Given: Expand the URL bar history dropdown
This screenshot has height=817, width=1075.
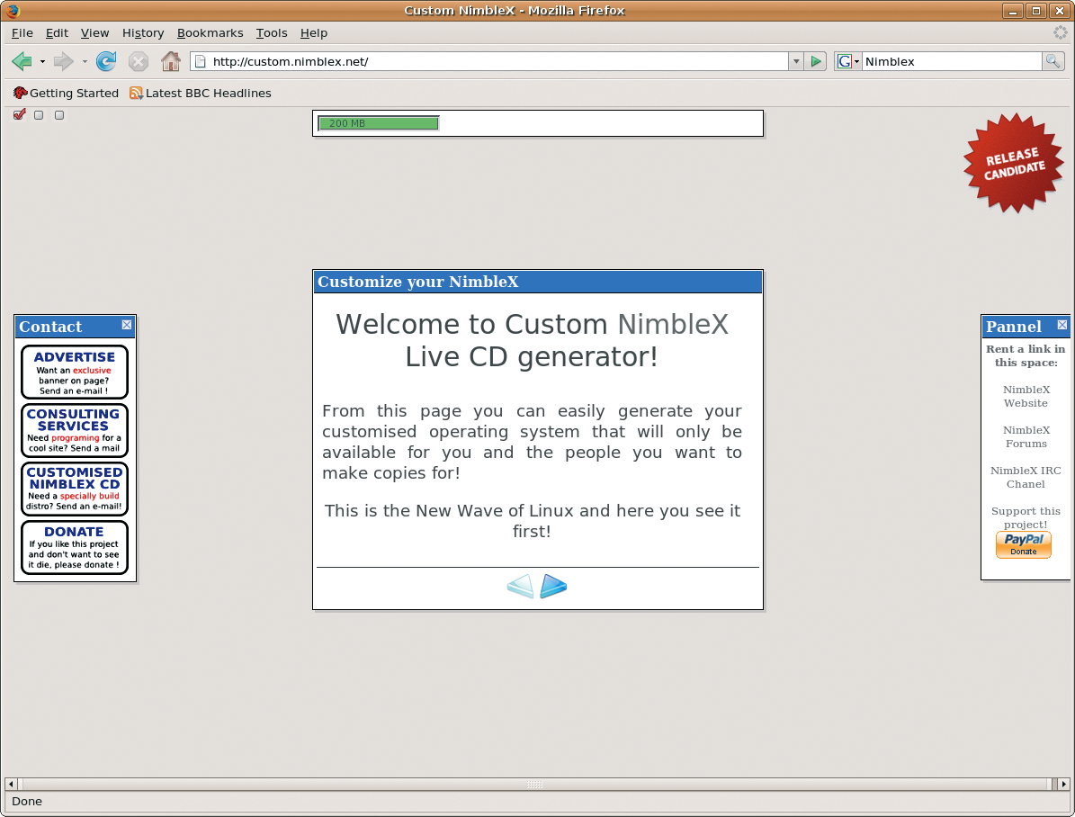Looking at the screenshot, I should 796,61.
